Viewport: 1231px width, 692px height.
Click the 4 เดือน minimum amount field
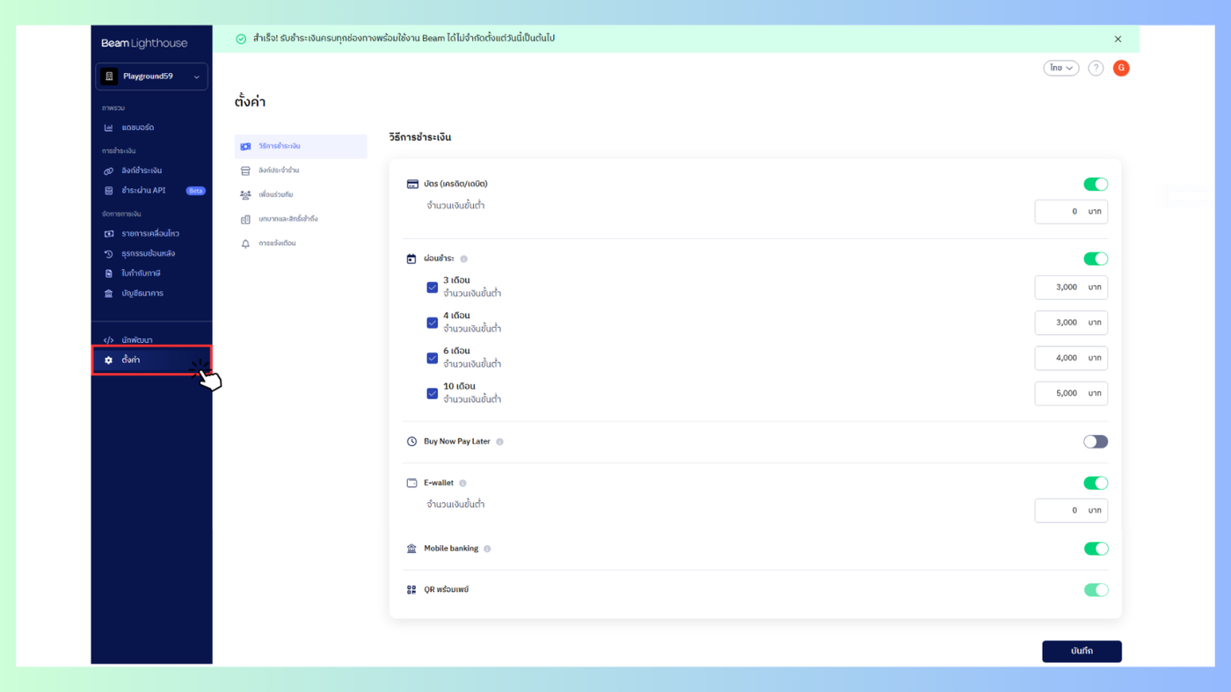[x=1071, y=323]
